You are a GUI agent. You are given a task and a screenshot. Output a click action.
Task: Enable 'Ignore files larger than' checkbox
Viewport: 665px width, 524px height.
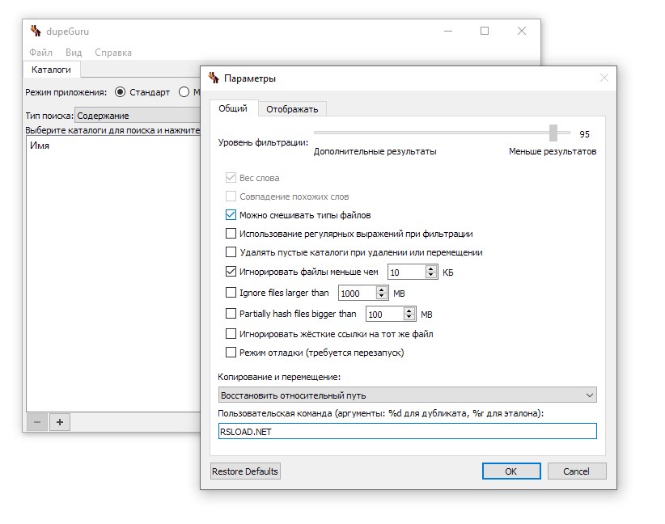[231, 293]
